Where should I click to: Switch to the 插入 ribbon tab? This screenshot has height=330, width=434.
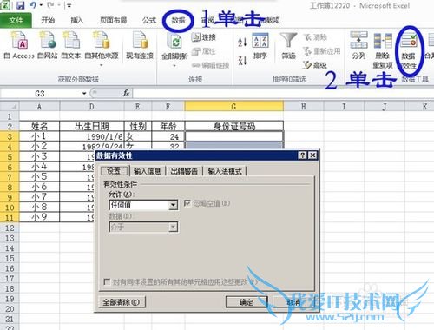[77, 20]
